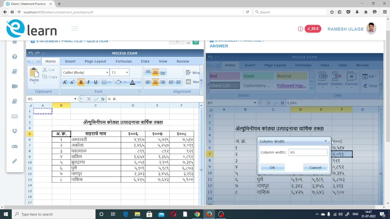
Task: Open the font size 11 dropdown
Action: [127, 72]
